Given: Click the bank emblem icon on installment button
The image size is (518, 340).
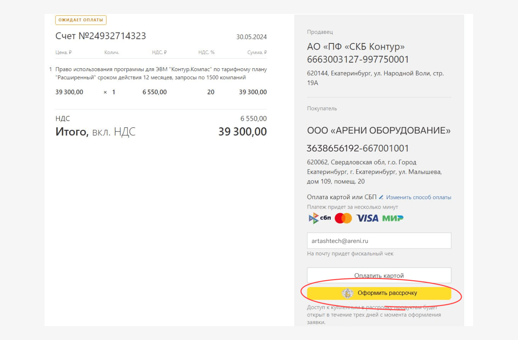Looking at the screenshot, I should [x=347, y=293].
